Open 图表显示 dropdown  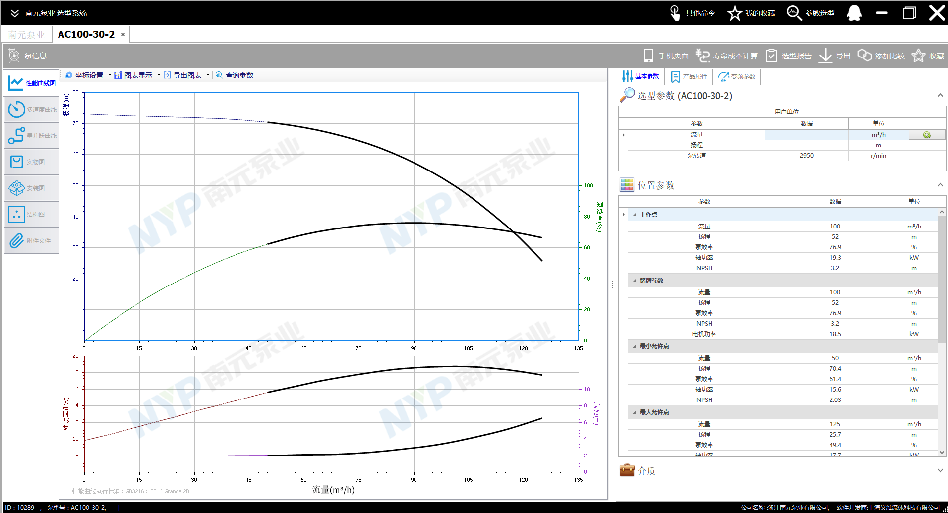tap(137, 75)
